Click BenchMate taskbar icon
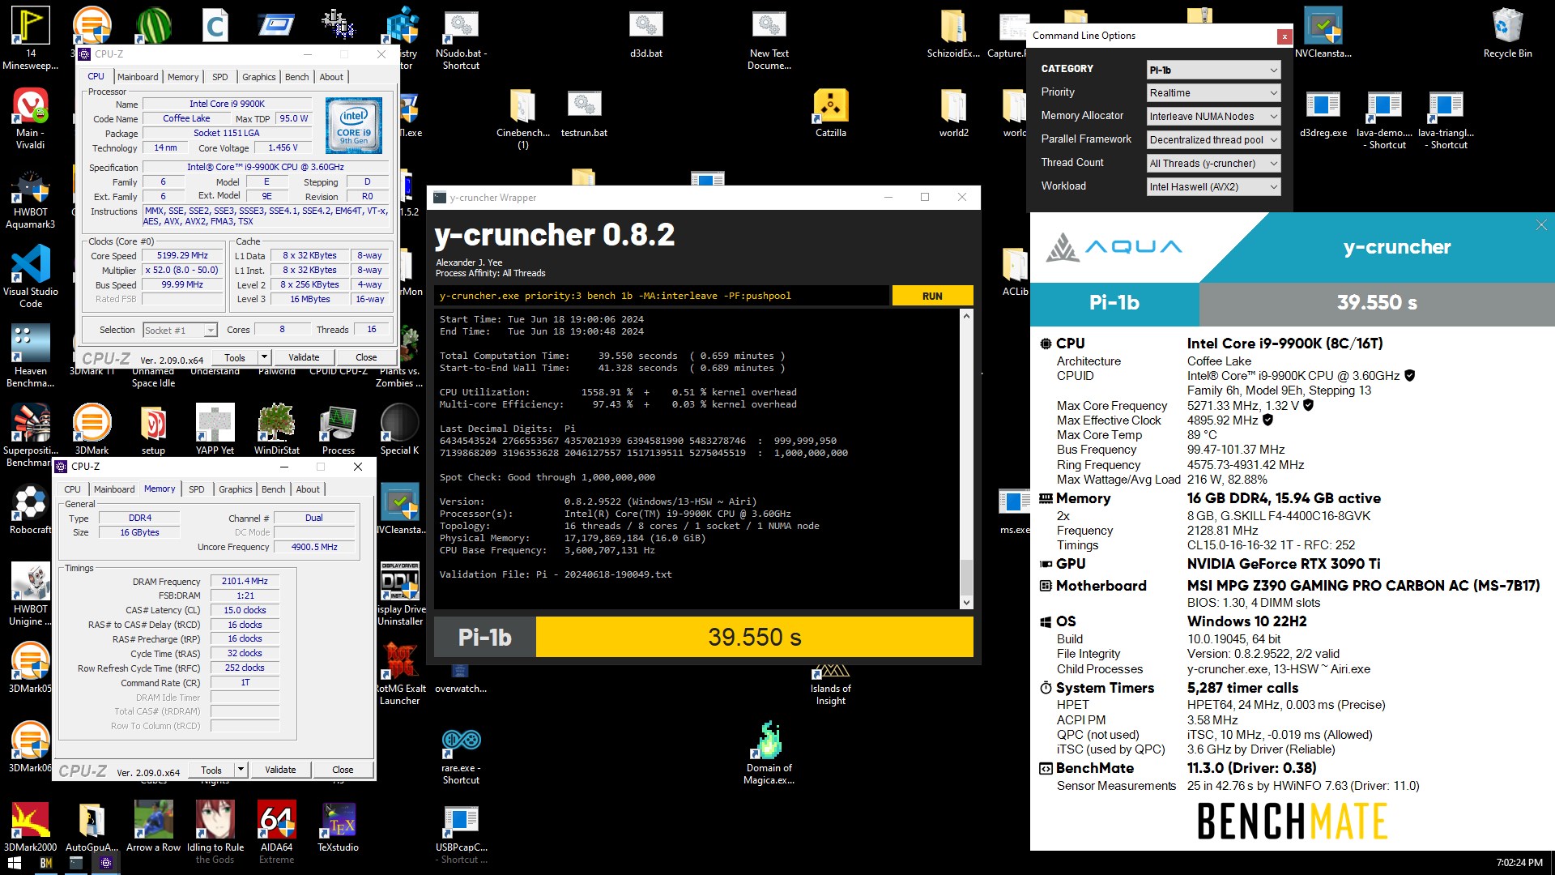The height and width of the screenshot is (875, 1555). pos(46,863)
